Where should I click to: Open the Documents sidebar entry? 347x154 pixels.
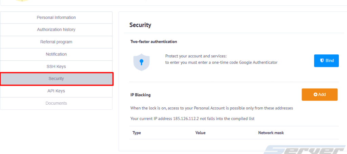click(x=56, y=103)
